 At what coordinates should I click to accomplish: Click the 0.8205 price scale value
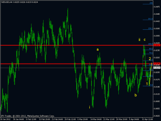click(x=157, y=72)
